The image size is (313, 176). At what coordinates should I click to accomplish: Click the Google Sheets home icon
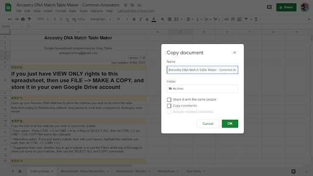click(x=8, y=8)
